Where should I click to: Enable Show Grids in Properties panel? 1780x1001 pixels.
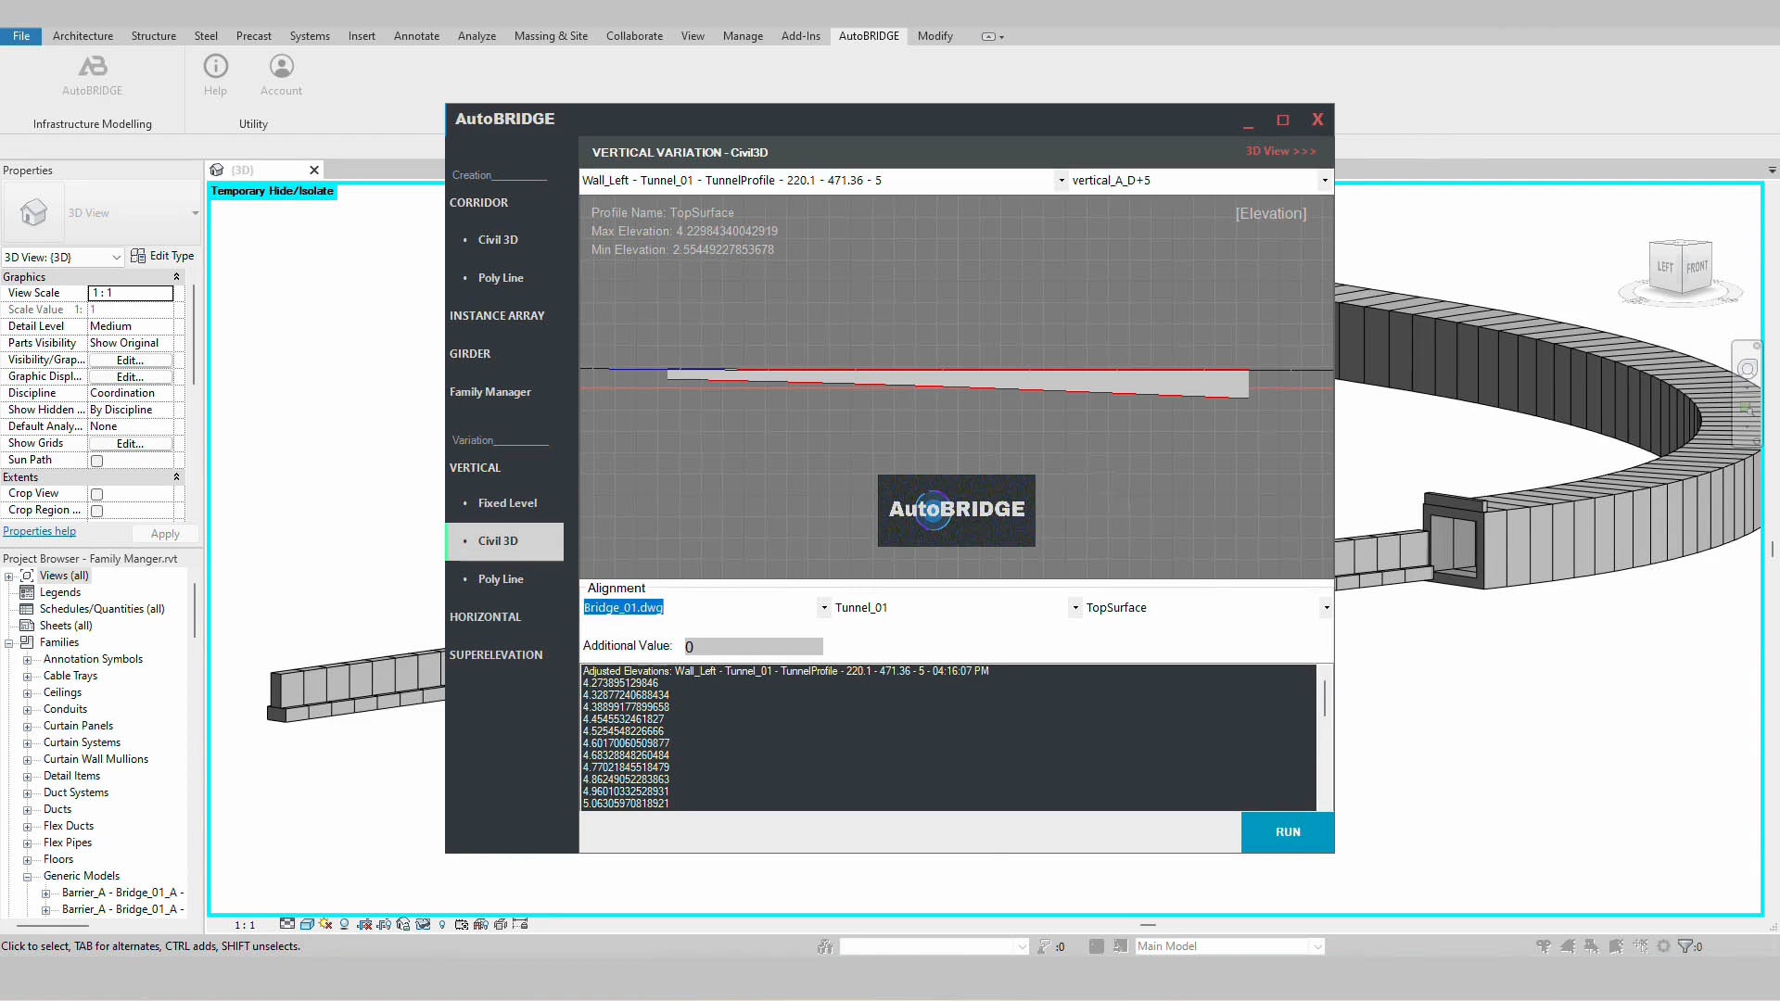[130, 442]
